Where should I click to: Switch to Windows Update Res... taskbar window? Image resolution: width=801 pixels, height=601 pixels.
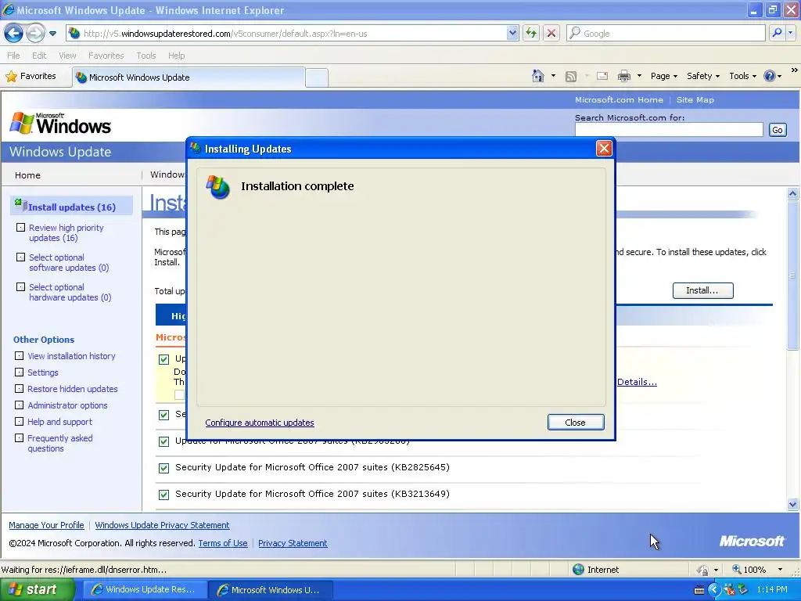[x=144, y=589]
